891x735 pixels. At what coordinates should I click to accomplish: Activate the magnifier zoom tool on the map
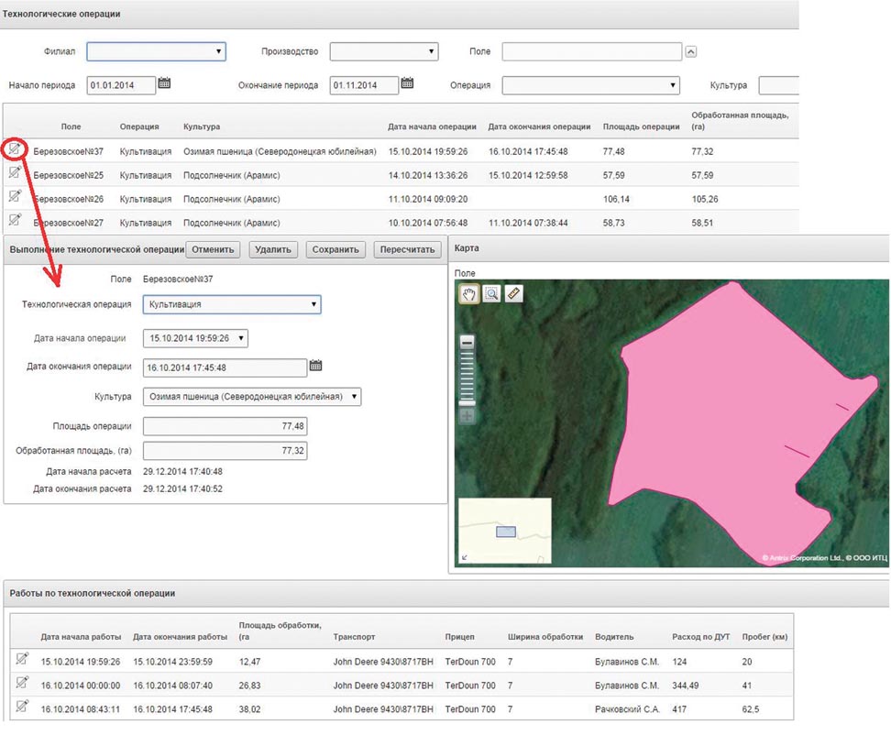coord(493,294)
